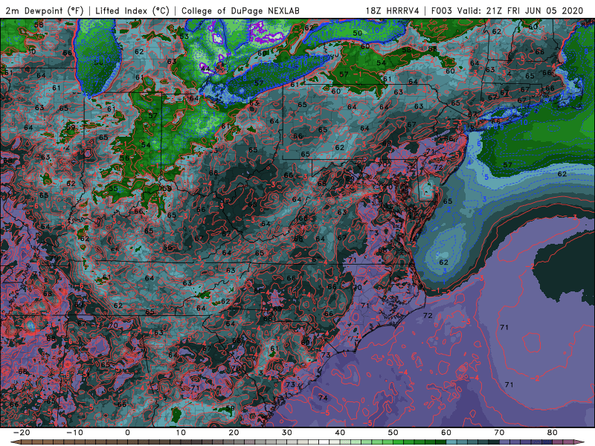Click the "Lifted Index (°C)" title label
This screenshot has height=446, width=595.
click(132, 11)
